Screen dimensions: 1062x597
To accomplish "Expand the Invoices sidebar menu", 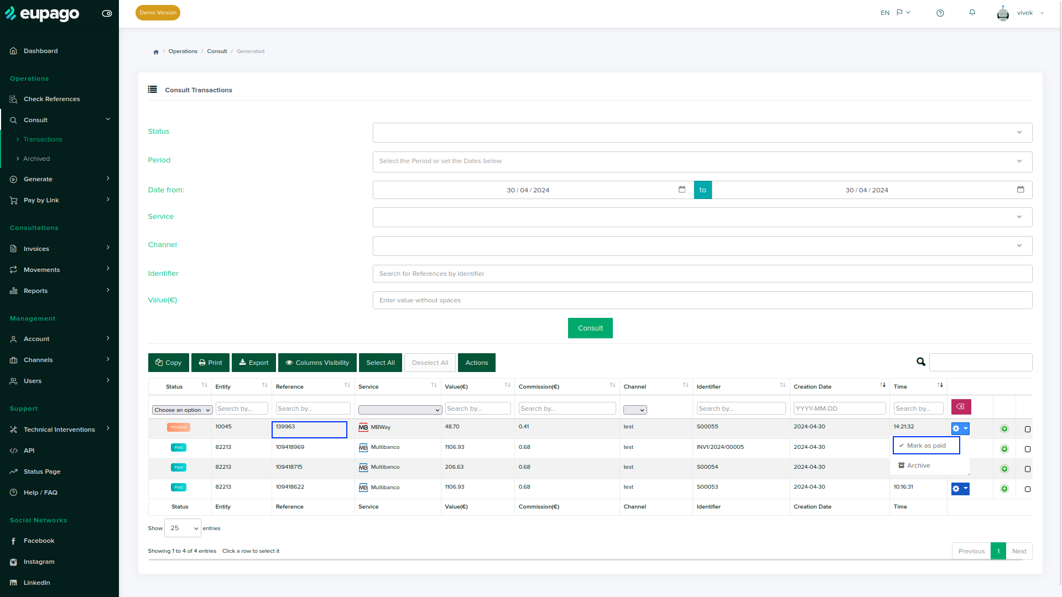I will [59, 249].
